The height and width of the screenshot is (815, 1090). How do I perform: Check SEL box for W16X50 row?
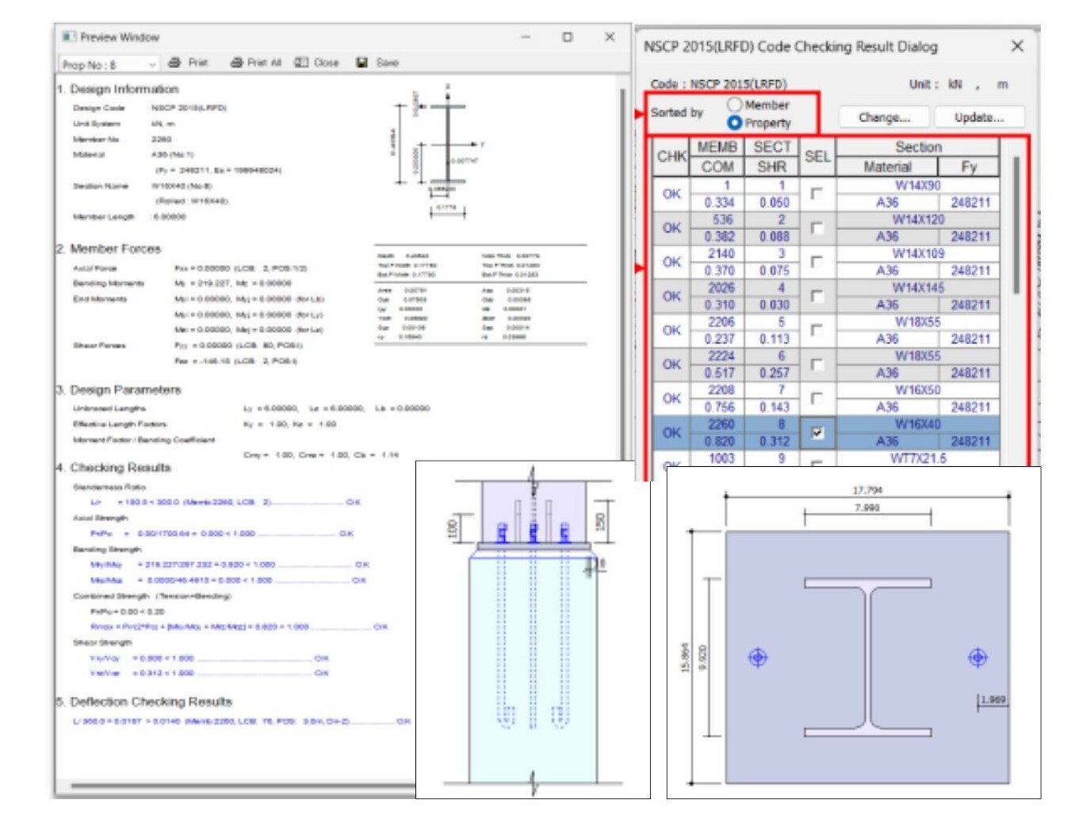817,398
